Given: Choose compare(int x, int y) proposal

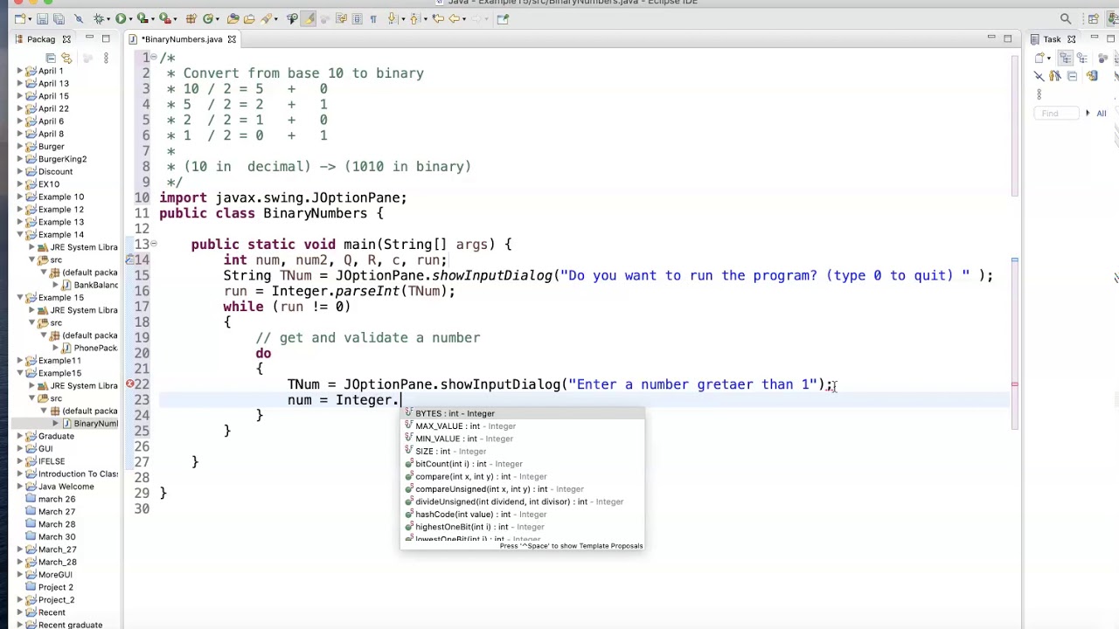Looking at the screenshot, I should coord(522,477).
